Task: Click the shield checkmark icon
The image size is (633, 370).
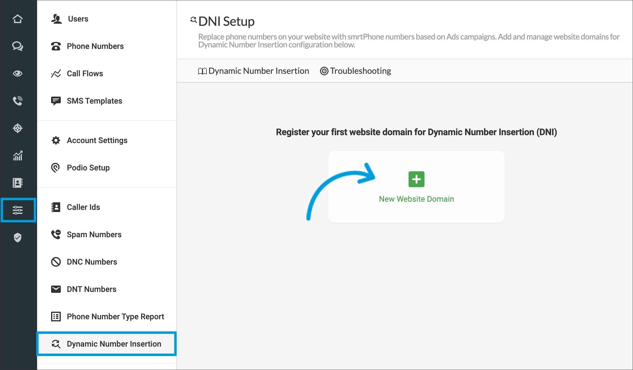Action: click(18, 238)
